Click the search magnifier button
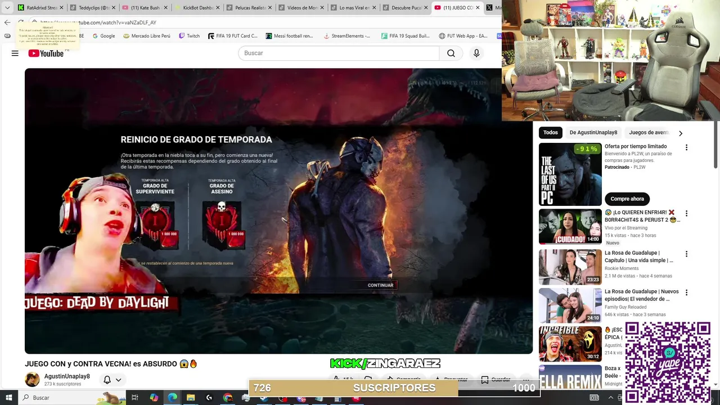Screen dimensions: 720x405 [451, 53]
